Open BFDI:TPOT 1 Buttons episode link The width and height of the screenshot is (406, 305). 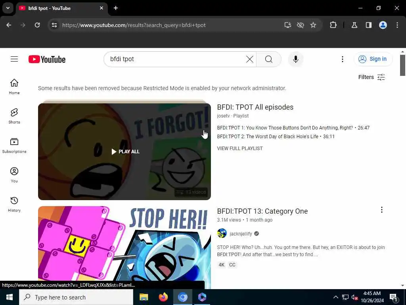point(293,128)
